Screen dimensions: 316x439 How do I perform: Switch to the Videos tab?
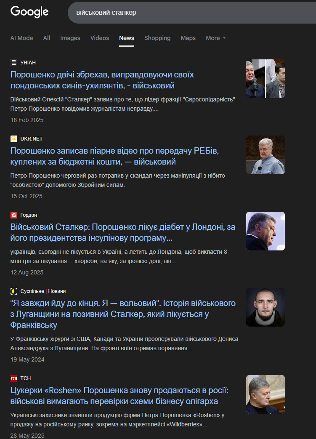pos(100,38)
